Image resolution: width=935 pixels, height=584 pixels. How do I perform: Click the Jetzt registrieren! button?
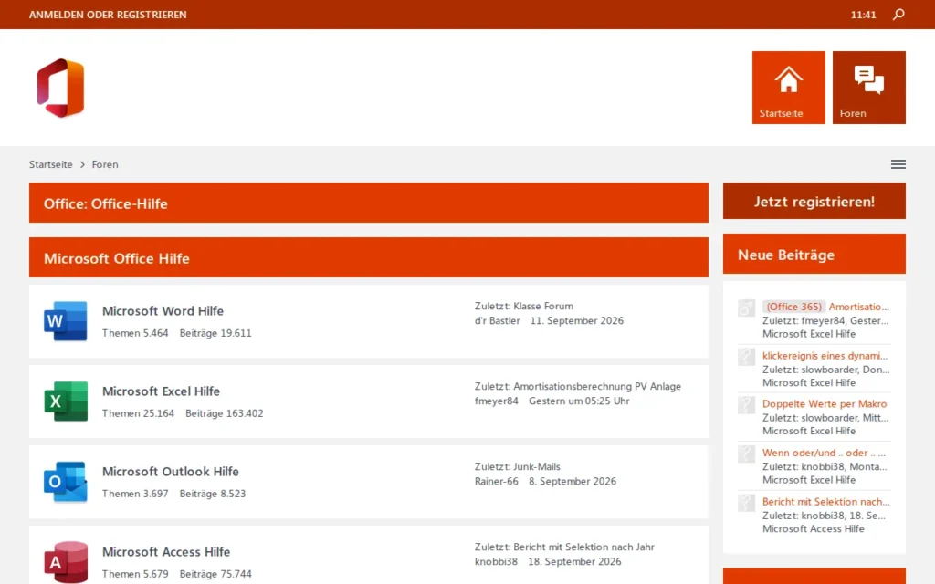tap(814, 201)
